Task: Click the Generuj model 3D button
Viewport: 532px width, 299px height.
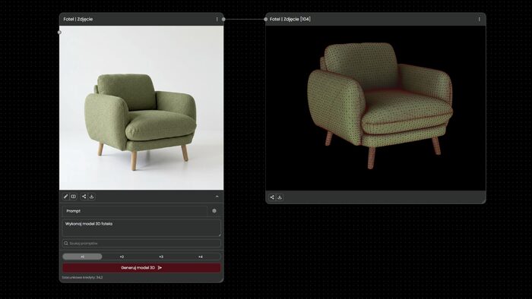Action: pos(141,268)
